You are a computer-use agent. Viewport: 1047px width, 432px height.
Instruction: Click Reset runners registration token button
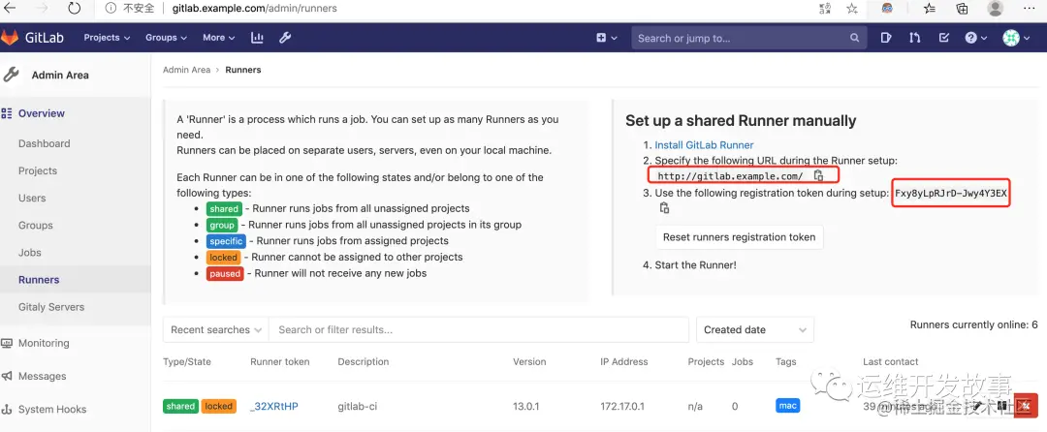coord(739,237)
